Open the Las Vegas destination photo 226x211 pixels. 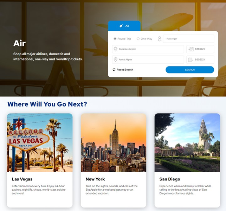tap(40, 142)
